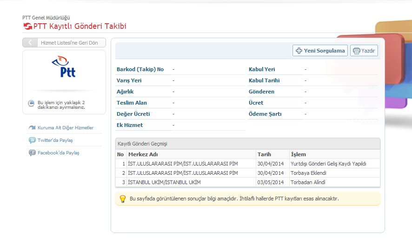
Task: Click the Varış Yeri label
Action: [x=129, y=80]
